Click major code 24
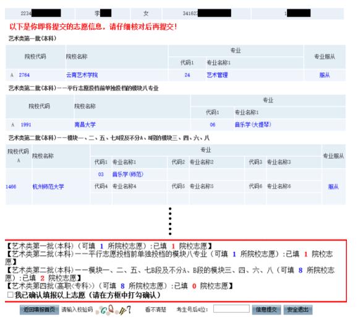 (187, 75)
